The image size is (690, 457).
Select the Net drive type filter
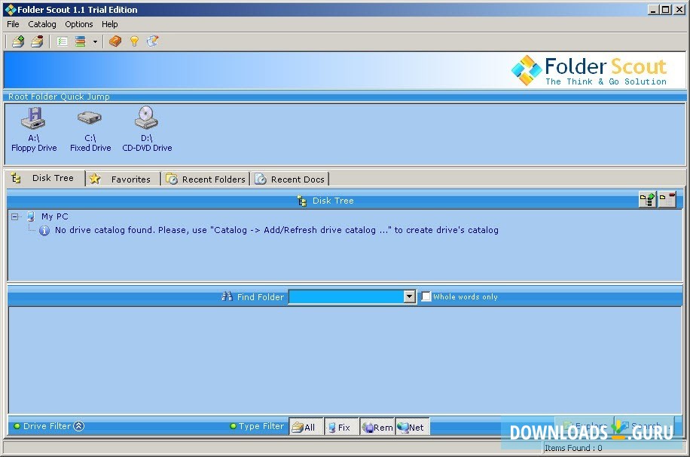click(x=412, y=427)
